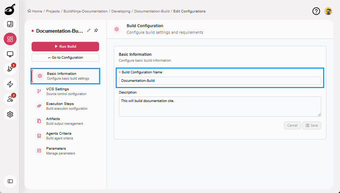Go to Projects in the breadcrumb

pos(53,11)
